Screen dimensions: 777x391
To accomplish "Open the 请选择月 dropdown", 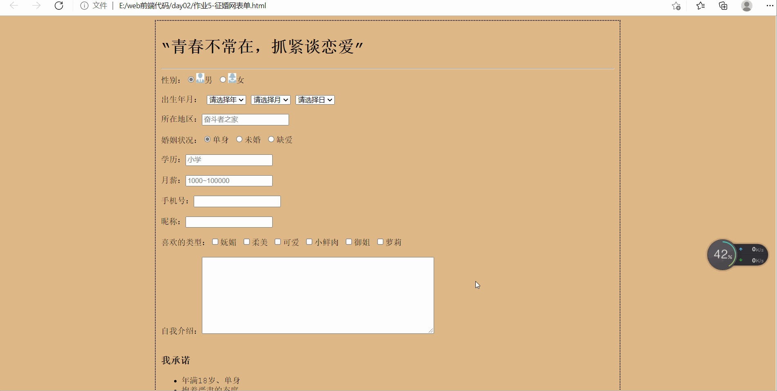I will click(x=270, y=100).
